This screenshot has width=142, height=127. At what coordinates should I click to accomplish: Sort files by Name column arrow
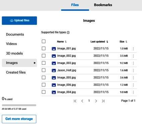pos(66,42)
